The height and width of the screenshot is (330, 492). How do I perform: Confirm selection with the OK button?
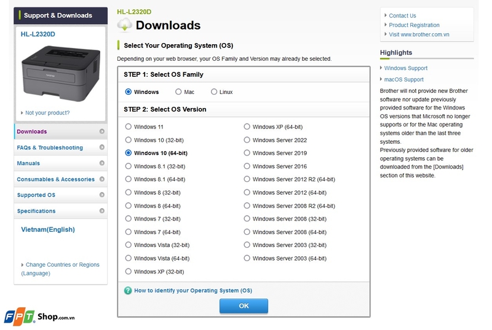click(244, 305)
